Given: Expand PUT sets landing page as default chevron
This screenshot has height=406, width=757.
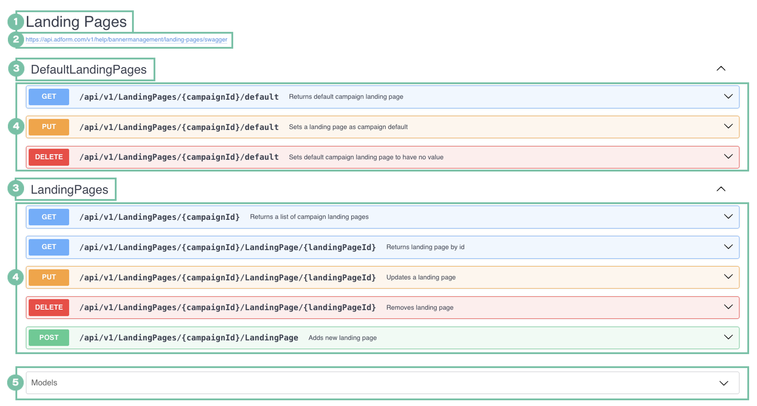Looking at the screenshot, I should (x=728, y=126).
